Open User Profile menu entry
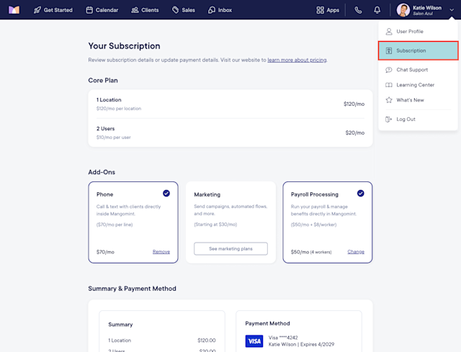This screenshot has width=461, height=352. 418,32
